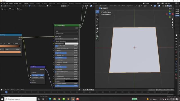Toggle visibility eye of highlighted outliner row

coord(176,15)
